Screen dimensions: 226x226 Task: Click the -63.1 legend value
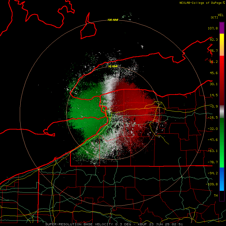213,151
